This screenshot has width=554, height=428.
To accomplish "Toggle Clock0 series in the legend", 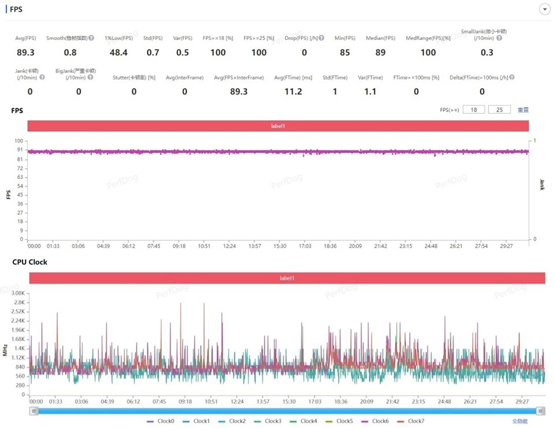I will click(x=161, y=421).
